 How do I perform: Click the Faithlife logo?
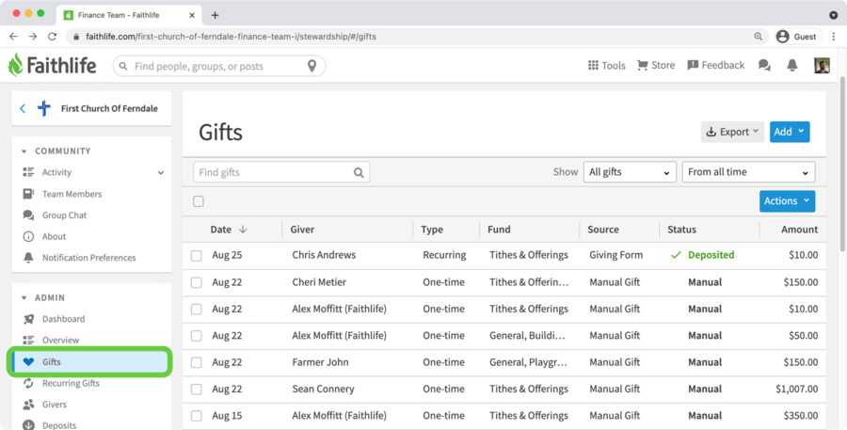point(53,65)
